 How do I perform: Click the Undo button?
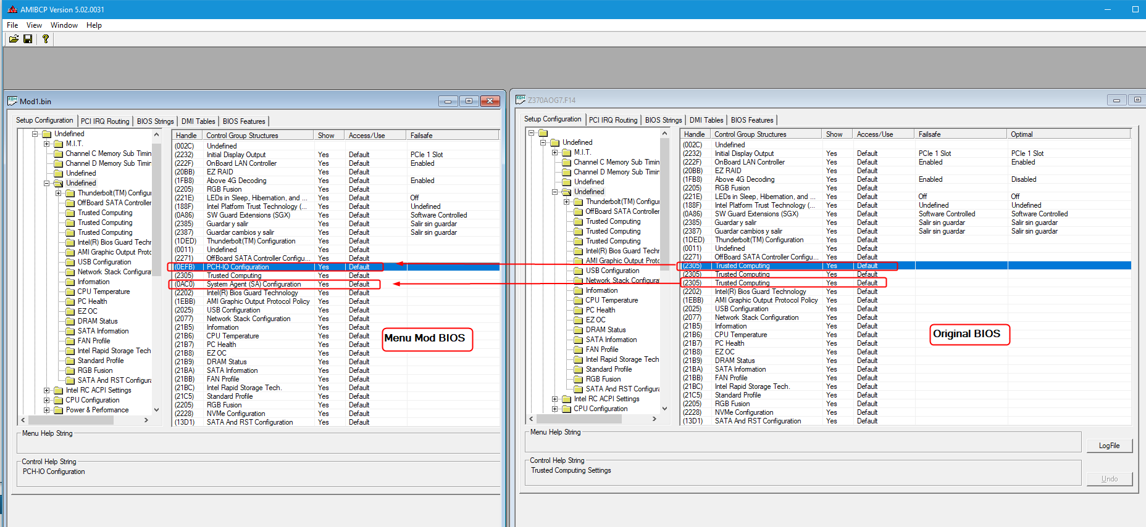tap(1109, 479)
